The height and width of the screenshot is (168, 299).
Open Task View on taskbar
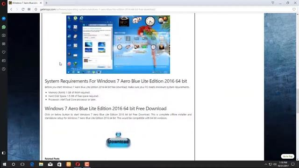[x=22, y=164]
